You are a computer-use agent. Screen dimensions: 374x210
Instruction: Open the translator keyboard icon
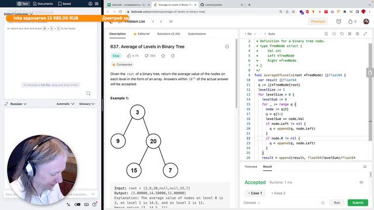[86, 205]
